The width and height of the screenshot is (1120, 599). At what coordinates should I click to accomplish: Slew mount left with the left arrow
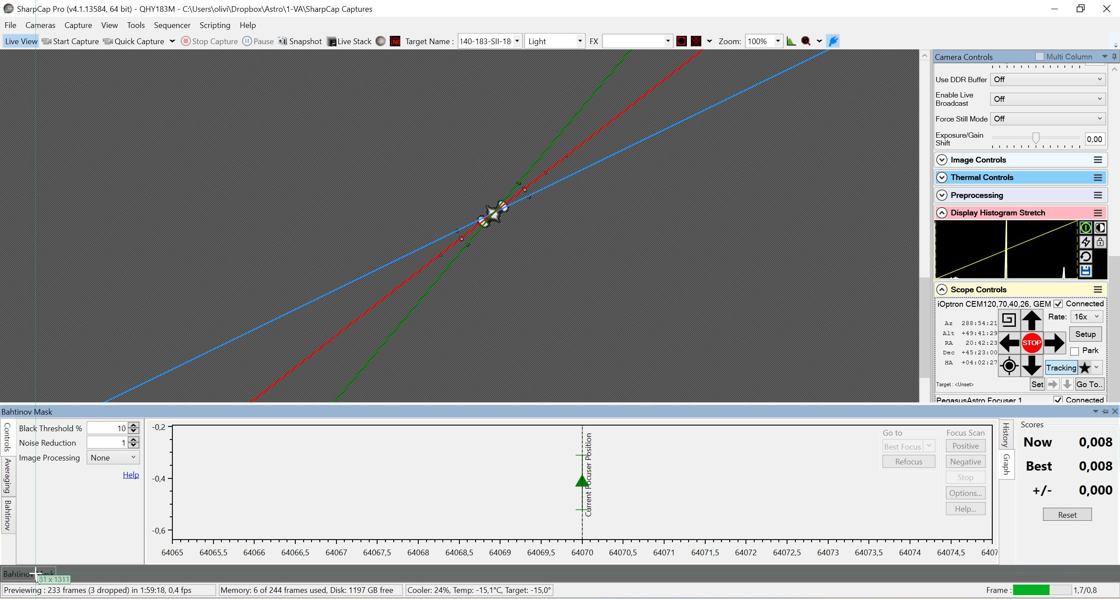coord(1009,343)
